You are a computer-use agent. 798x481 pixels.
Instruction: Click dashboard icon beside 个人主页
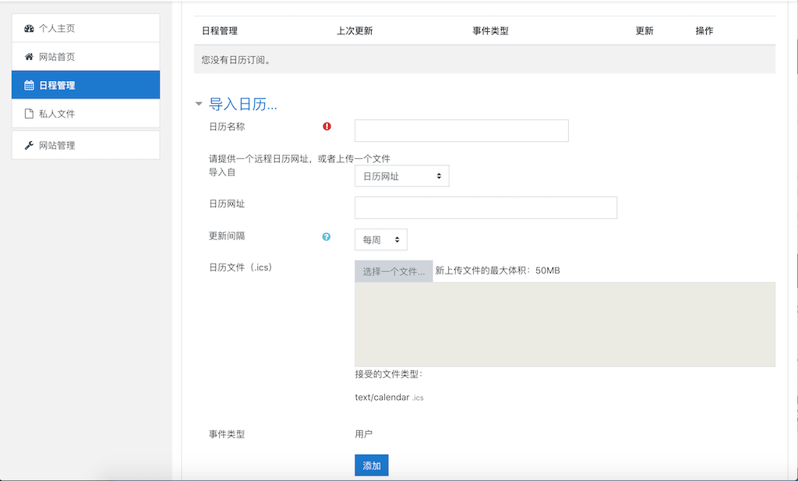pyautogui.click(x=29, y=29)
